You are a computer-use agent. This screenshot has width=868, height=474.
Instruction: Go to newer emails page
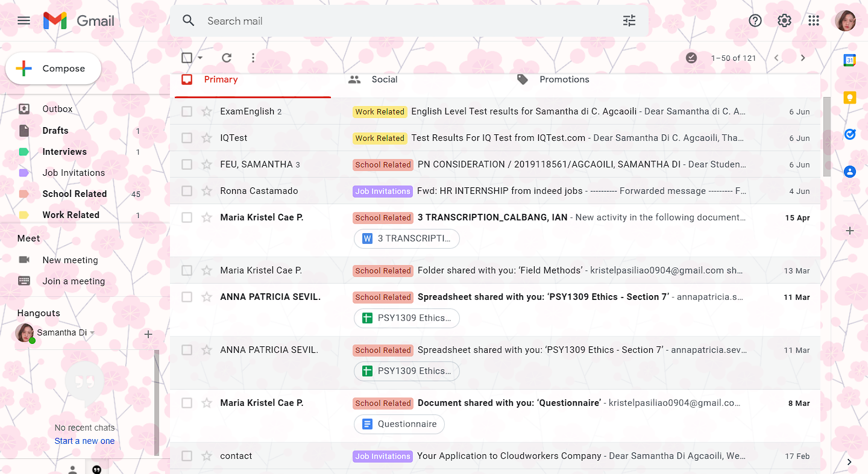click(776, 58)
